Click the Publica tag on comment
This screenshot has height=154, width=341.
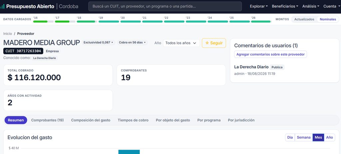277,67
